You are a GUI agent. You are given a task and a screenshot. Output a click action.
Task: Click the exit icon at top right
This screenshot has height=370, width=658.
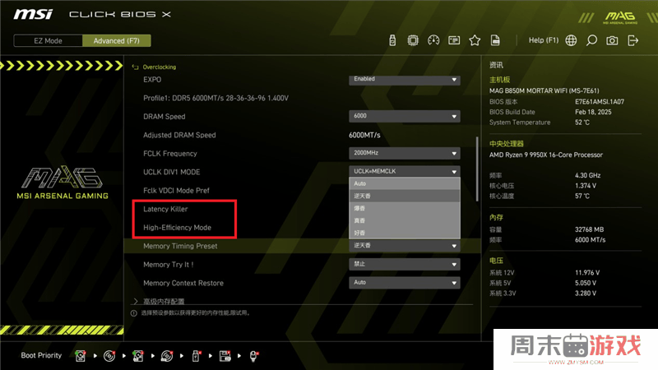[633, 40]
